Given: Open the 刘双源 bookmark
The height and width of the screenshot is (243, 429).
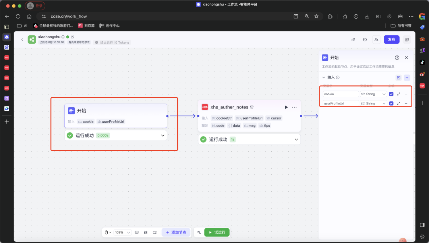Looking at the screenshot, I should pyautogui.click(x=86, y=26).
